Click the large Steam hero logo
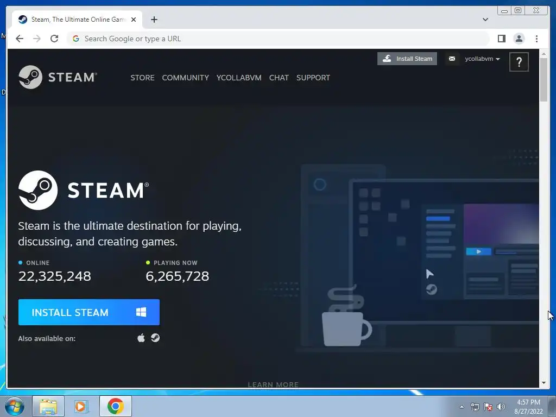The width and height of the screenshot is (556, 417). coord(84,190)
